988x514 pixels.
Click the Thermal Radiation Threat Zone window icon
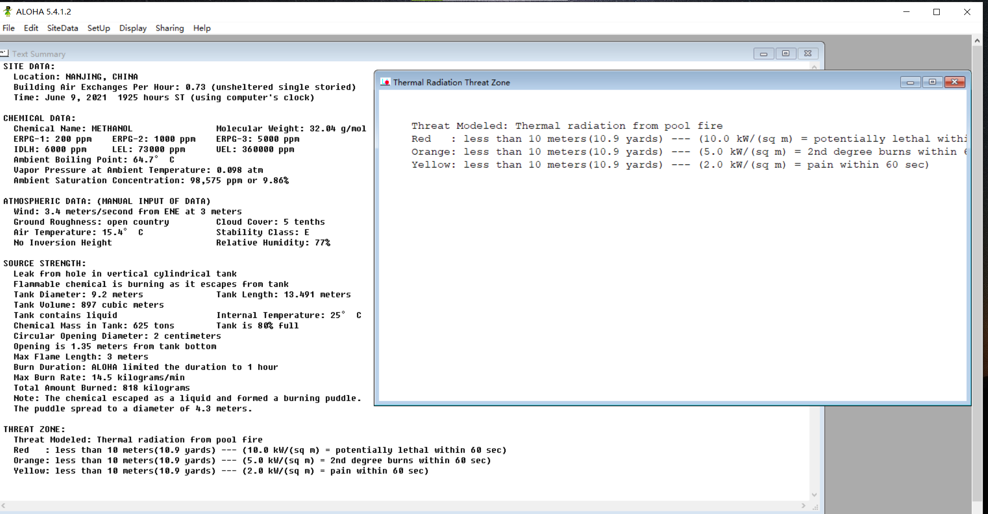(x=385, y=82)
